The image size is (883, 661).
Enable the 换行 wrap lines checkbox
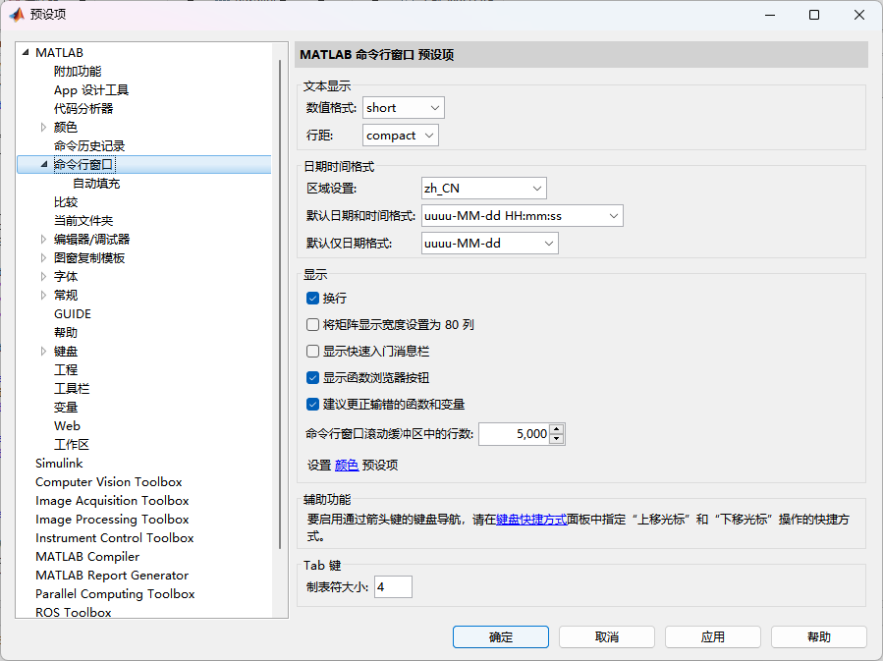click(x=312, y=299)
